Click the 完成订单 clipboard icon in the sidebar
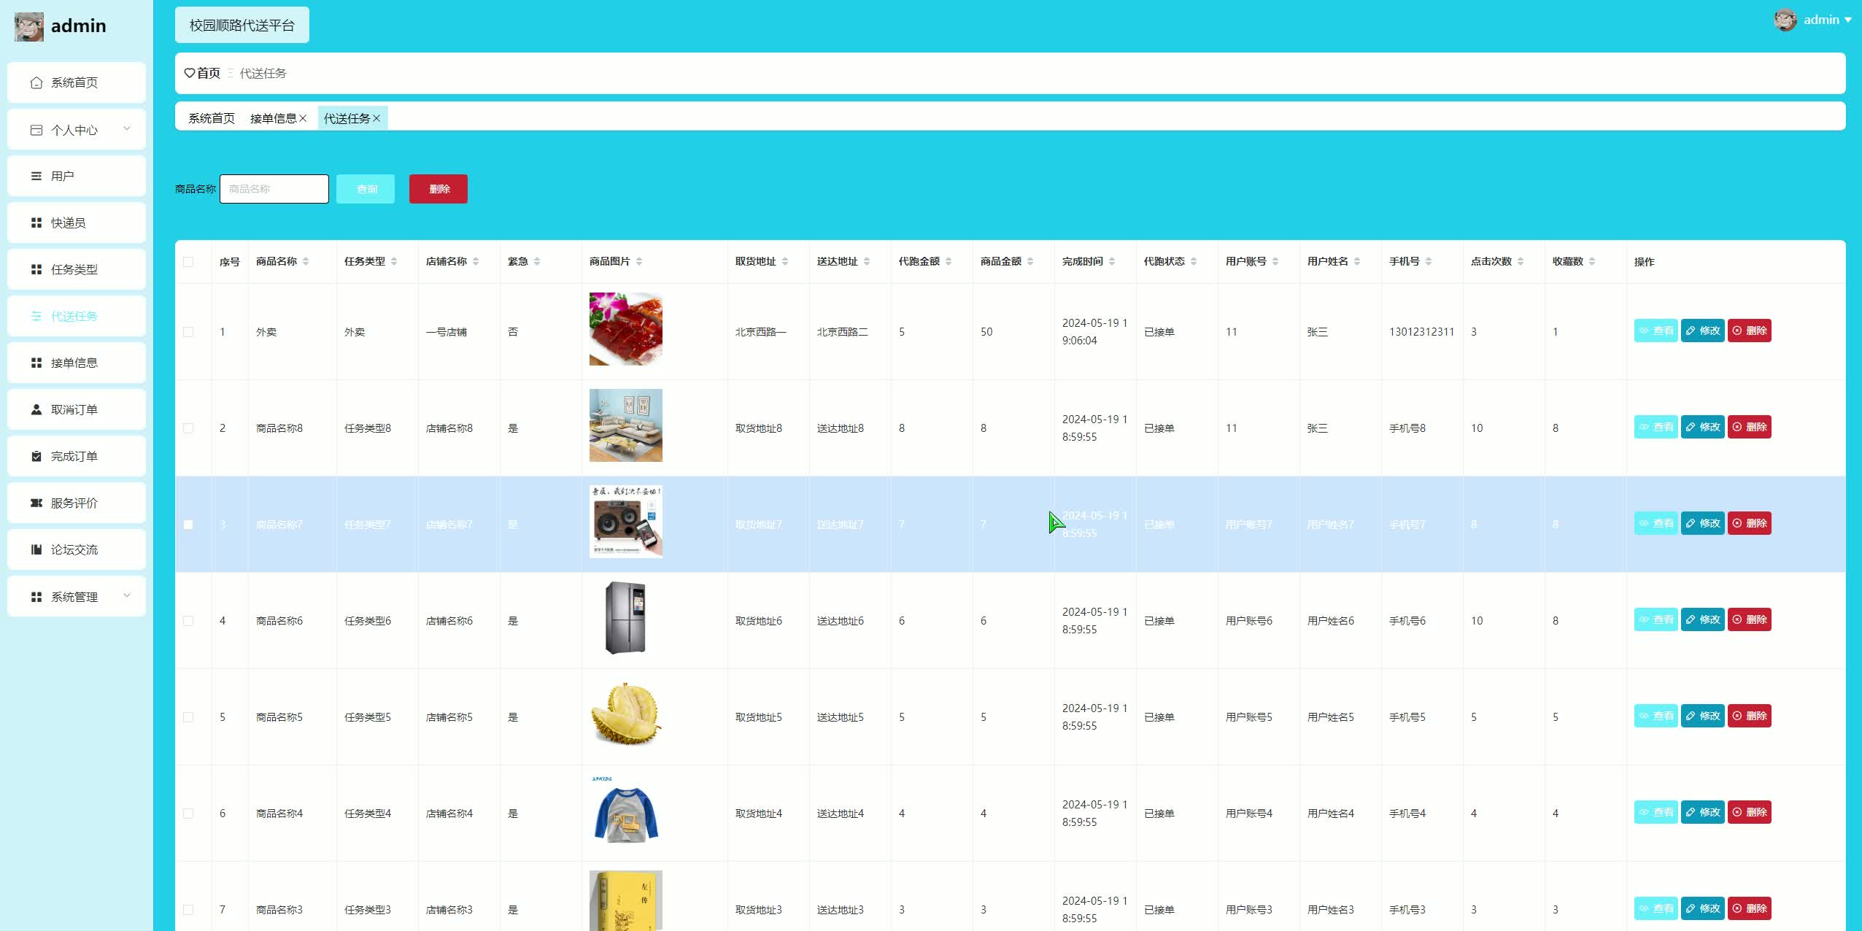Viewport: 1862px width, 931px height. tap(36, 456)
